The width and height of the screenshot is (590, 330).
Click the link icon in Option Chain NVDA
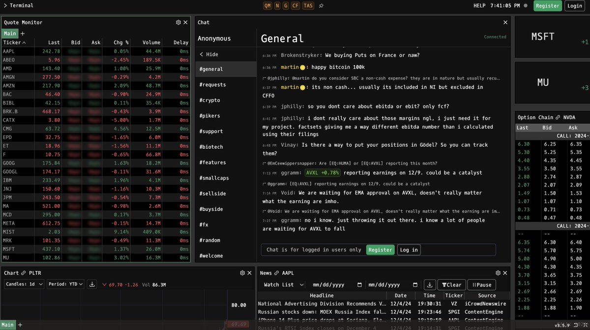(558, 118)
